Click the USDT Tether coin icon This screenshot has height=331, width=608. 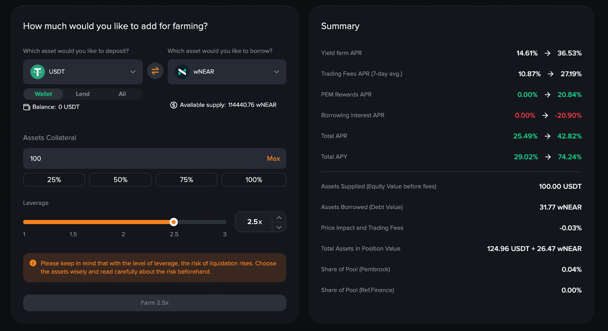[x=38, y=72]
